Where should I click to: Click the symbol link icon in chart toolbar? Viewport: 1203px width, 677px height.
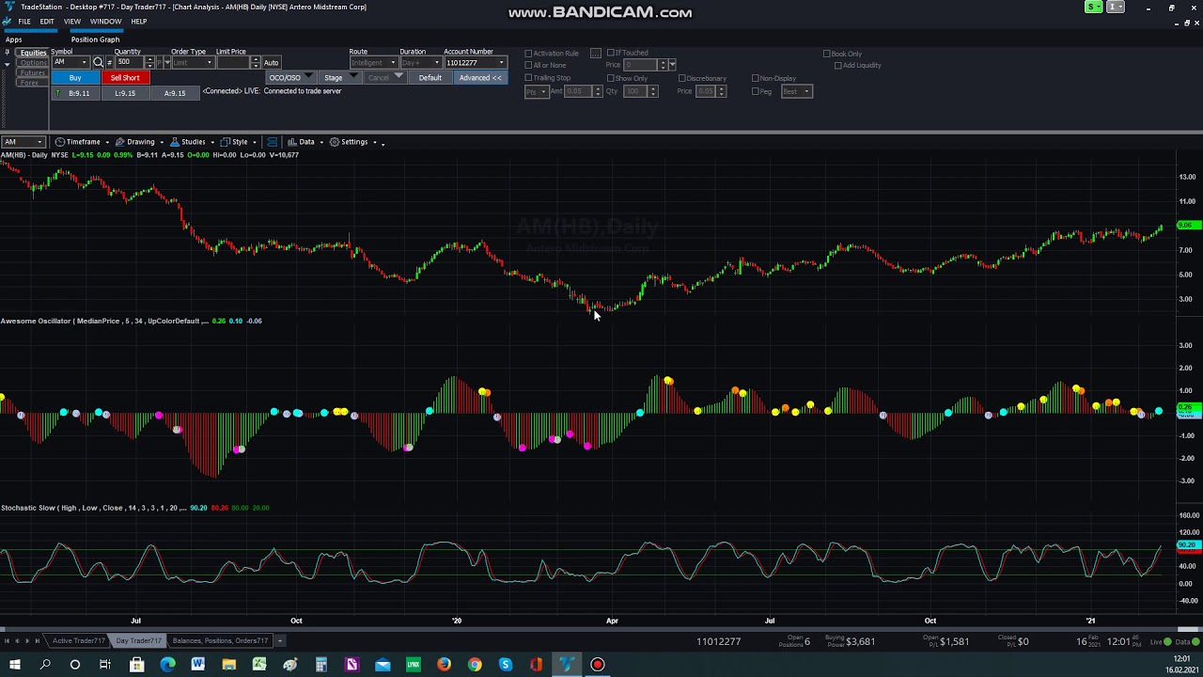[x=272, y=142]
